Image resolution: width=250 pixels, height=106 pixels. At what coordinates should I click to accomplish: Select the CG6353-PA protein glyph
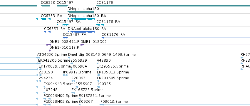click(x=47, y=32)
